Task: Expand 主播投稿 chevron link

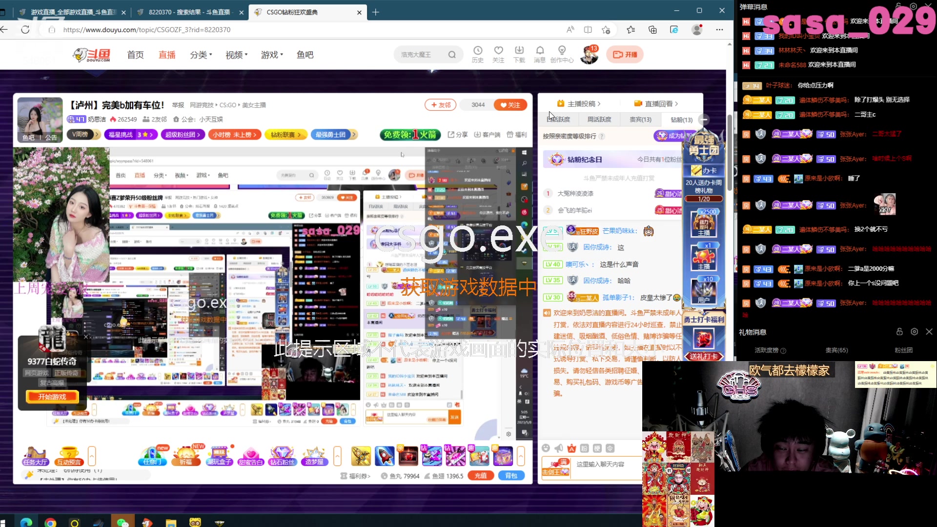Action: 579,103
